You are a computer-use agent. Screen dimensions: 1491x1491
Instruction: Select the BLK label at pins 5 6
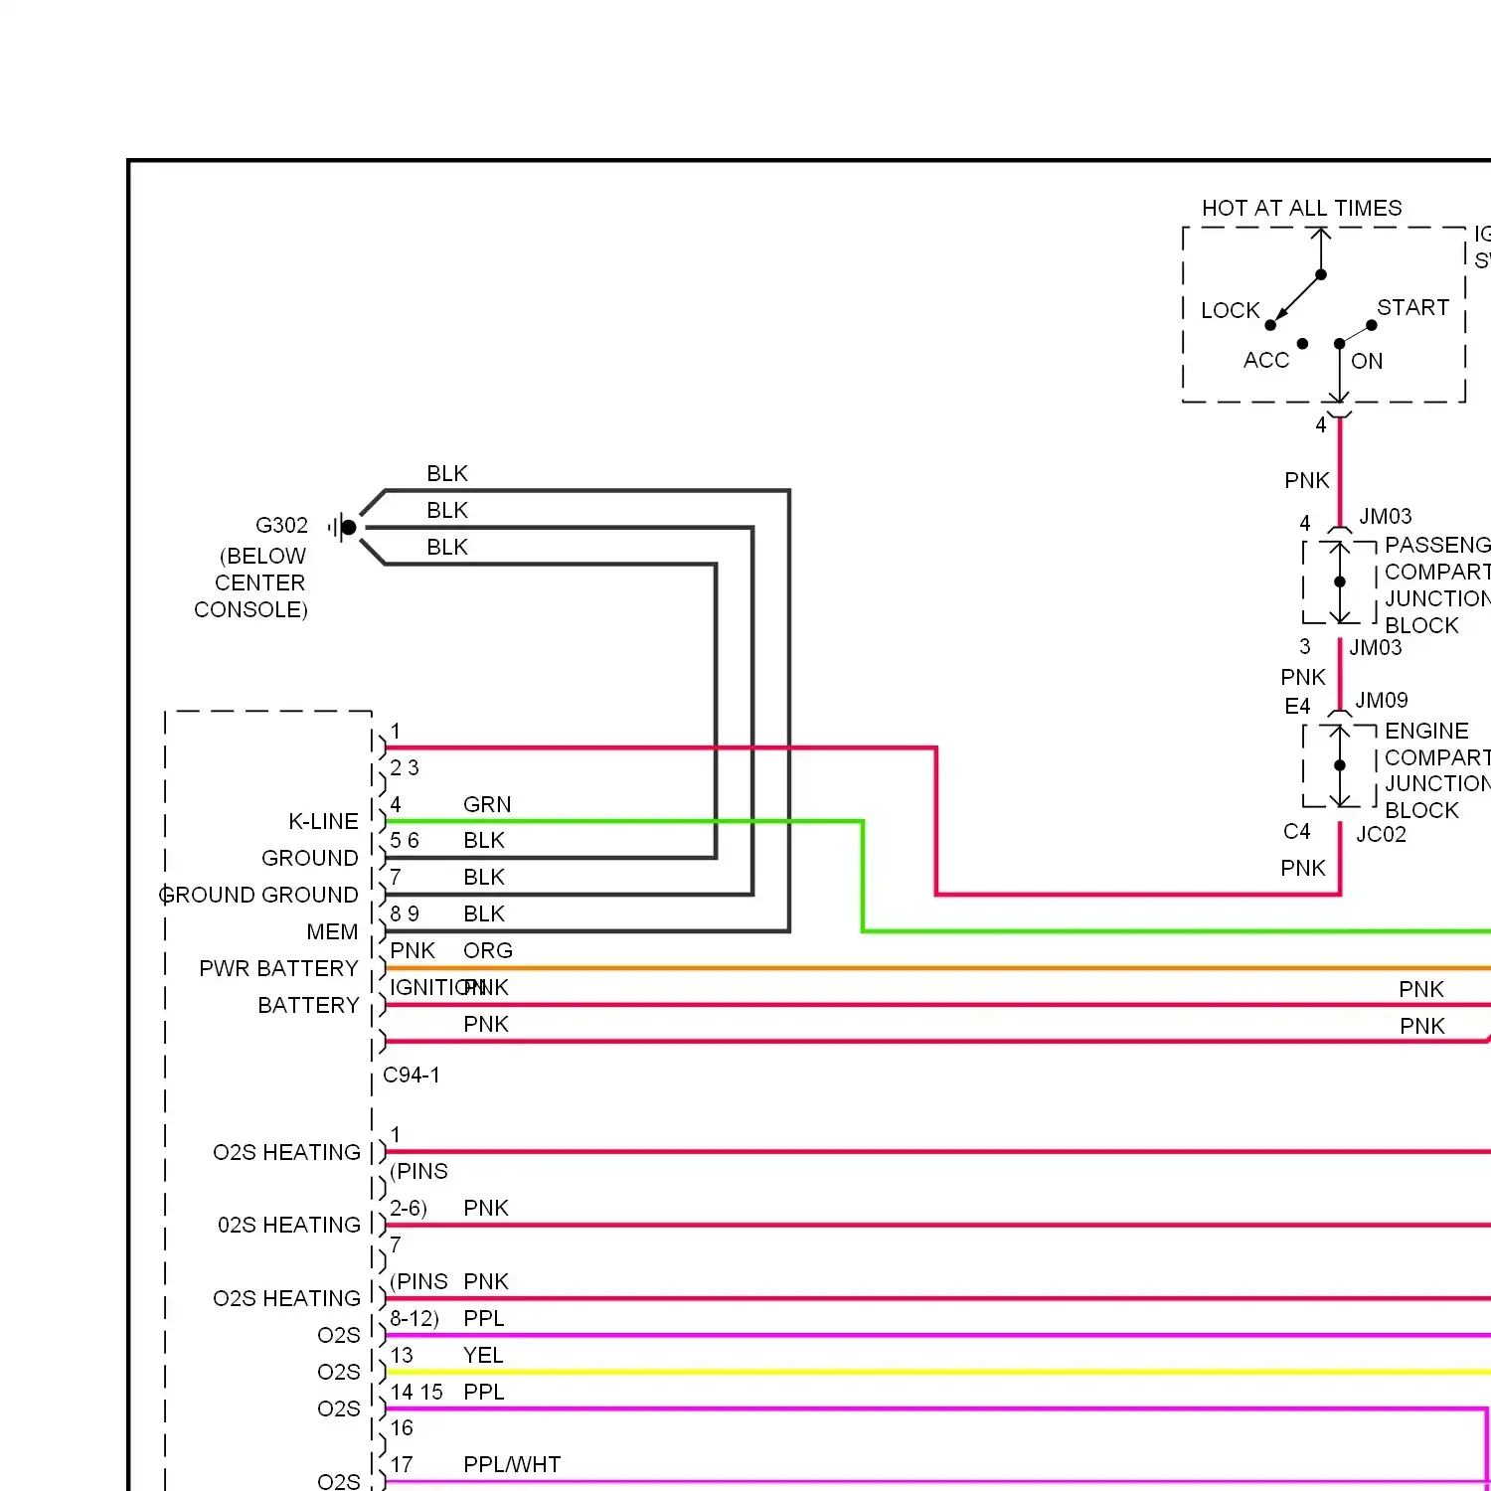coord(484,840)
